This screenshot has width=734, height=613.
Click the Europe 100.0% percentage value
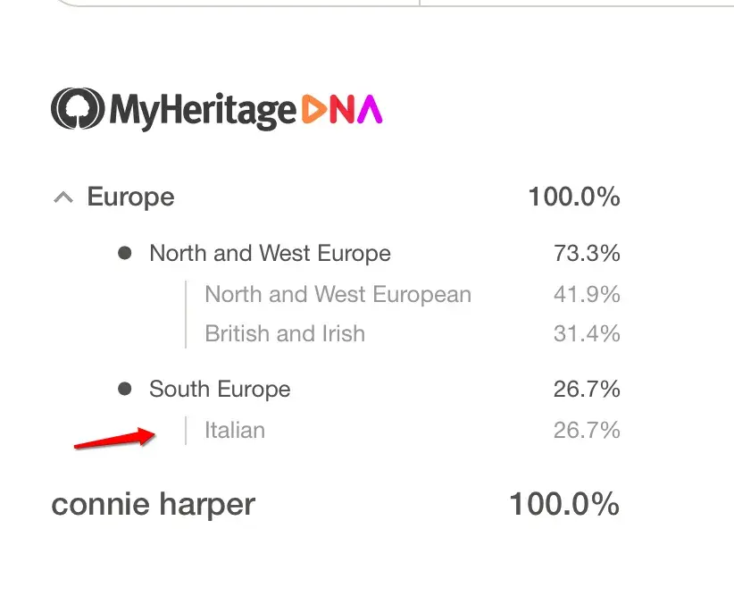click(x=573, y=197)
